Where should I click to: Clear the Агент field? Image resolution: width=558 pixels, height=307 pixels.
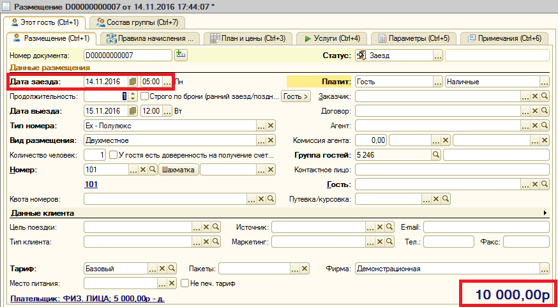535,126
